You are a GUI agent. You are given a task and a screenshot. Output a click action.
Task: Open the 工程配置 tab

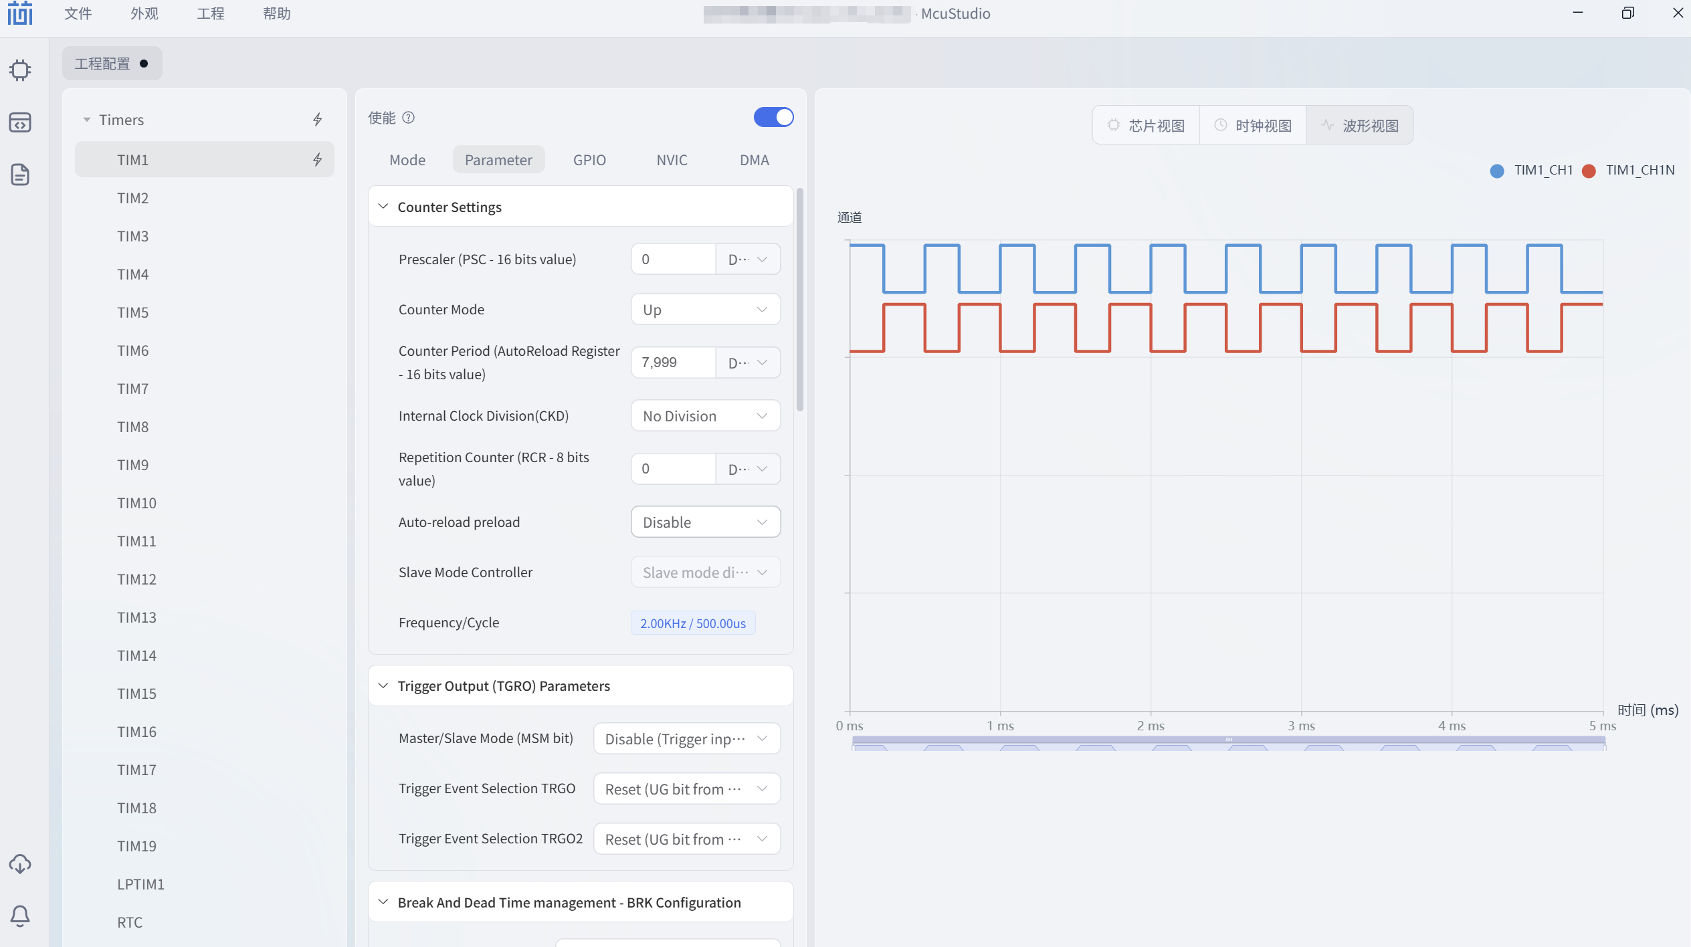(x=112, y=64)
